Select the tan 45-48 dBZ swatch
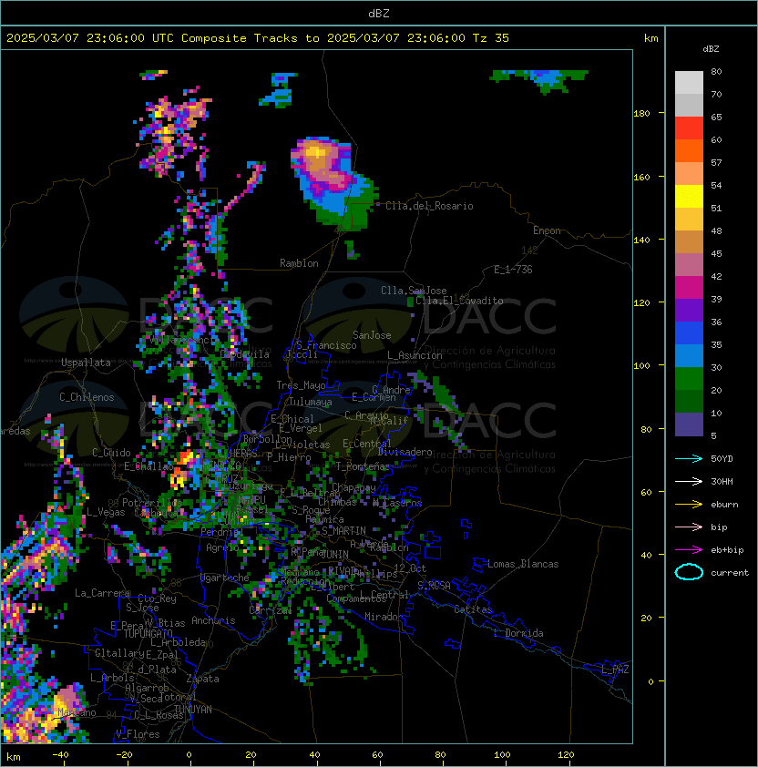 tap(689, 242)
